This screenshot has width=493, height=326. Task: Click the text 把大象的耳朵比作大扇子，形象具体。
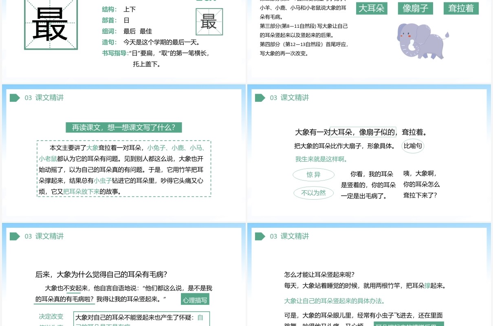pos(345,146)
